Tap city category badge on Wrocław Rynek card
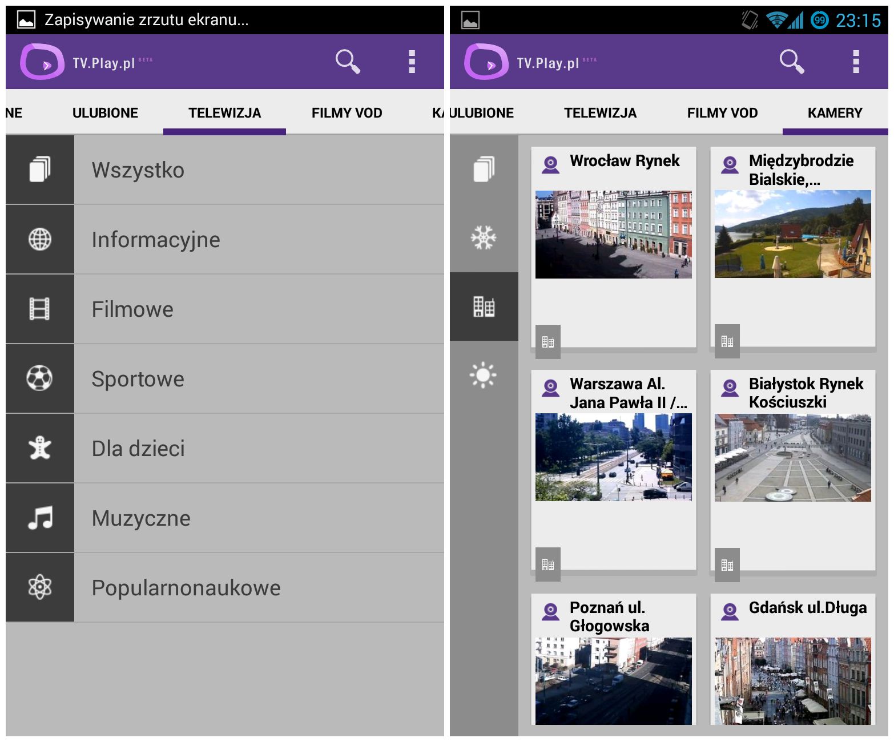 tap(548, 341)
